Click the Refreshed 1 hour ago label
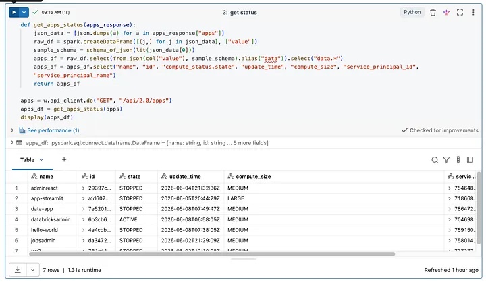Viewport: 486px width, 282px height. (x=451, y=270)
